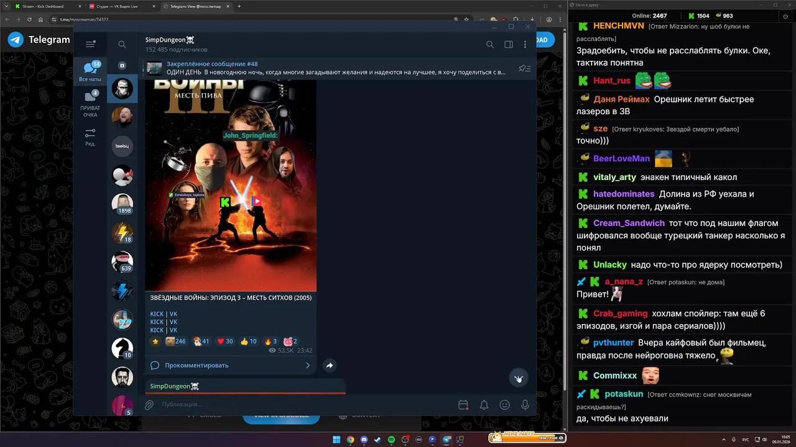The image size is (796, 447).
Task: Open the teetsy chat avatar
Action: (123, 146)
